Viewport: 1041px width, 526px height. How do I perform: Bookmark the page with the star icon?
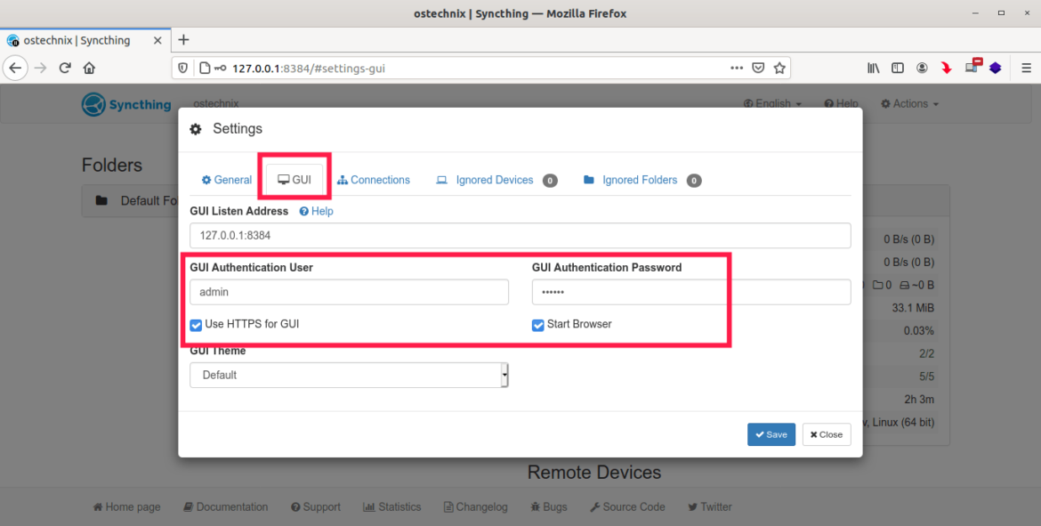pyautogui.click(x=779, y=68)
